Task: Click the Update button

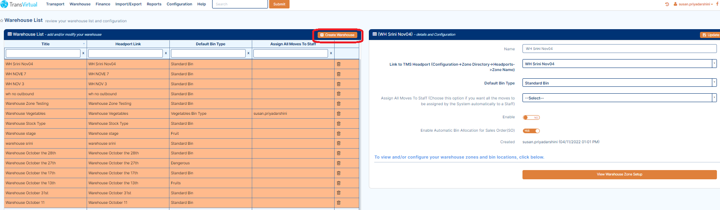Action: tap(710, 35)
